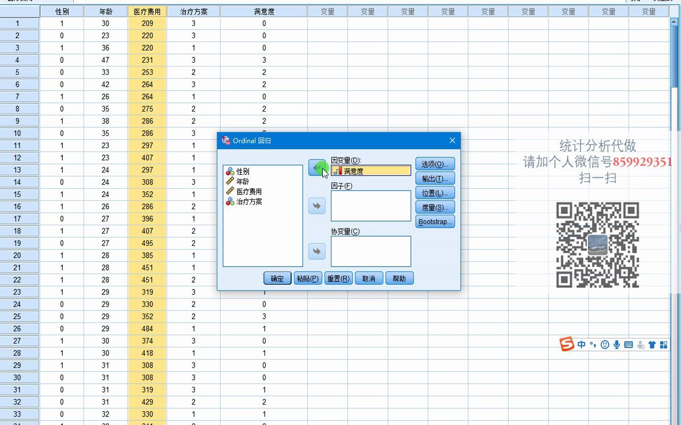The width and height of the screenshot is (681, 425).
Task: Select the 医疗费用 variable in the dialog list
Action: click(244, 191)
